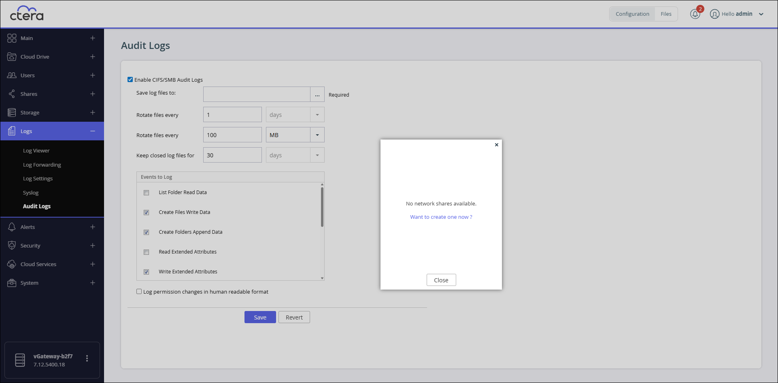Expand the Cloud Services section plus
778x383 pixels.
(x=93, y=264)
